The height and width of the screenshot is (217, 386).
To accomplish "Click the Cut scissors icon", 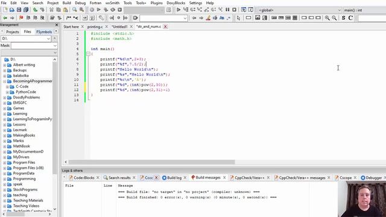I will (x=51, y=10).
